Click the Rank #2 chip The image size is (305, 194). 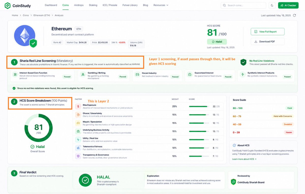click(x=57, y=42)
